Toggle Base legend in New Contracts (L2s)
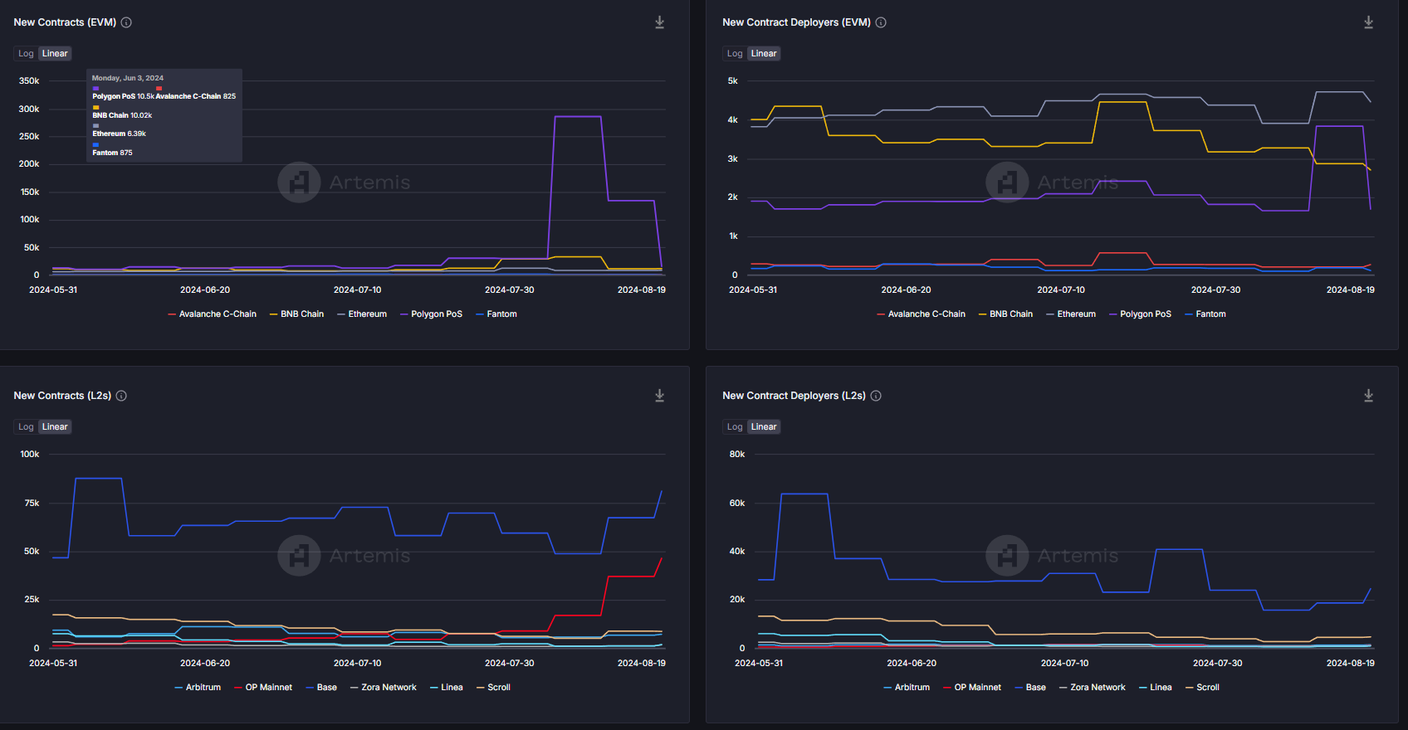Viewport: 1408px width, 730px height. click(321, 688)
